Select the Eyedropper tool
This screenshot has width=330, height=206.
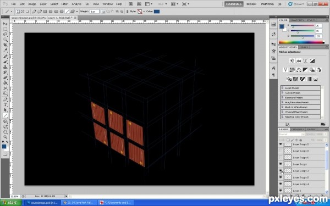click(5, 51)
